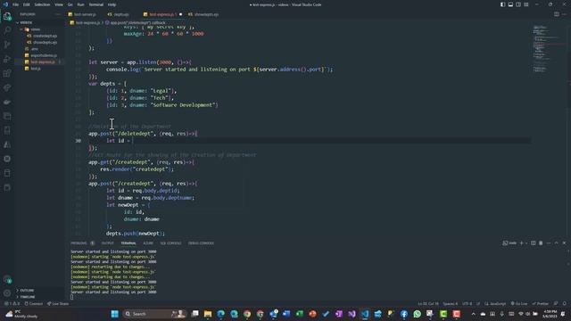
Task: Open the new terminal launch profile dropdown
Action: pyautogui.click(x=526, y=243)
